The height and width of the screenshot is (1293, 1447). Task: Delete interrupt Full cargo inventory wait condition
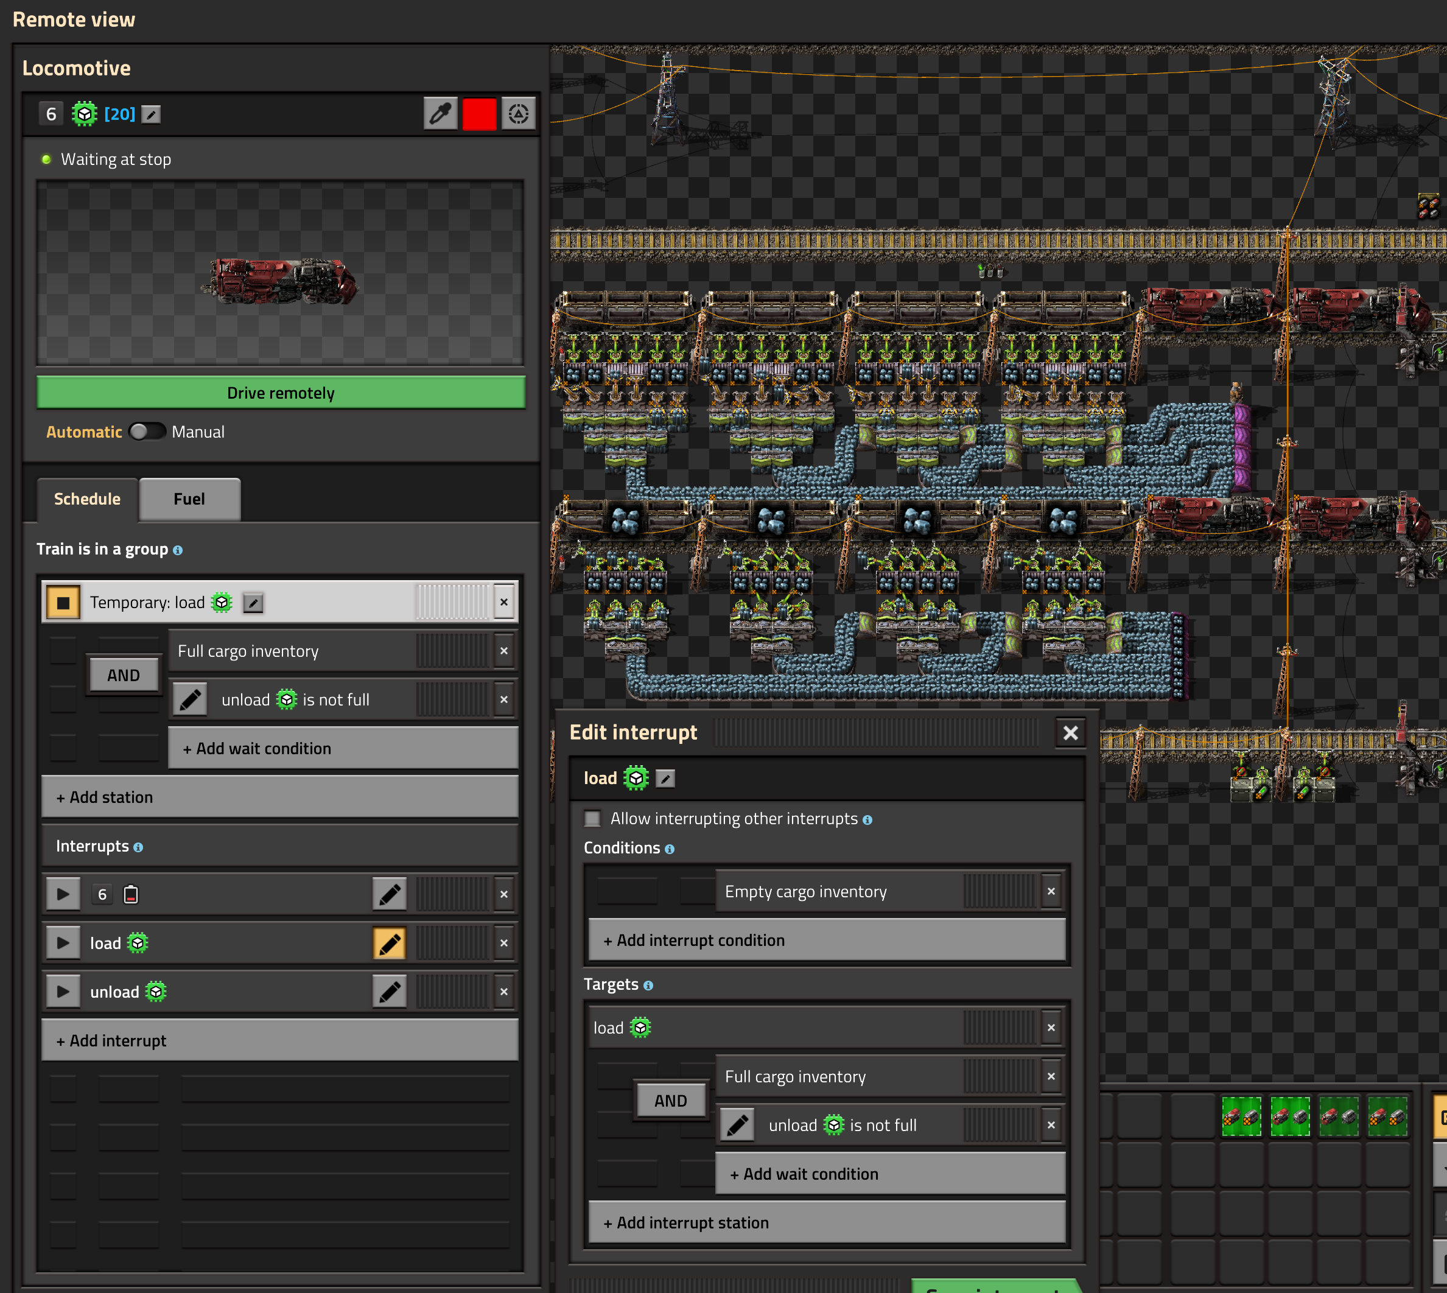1051,1077
